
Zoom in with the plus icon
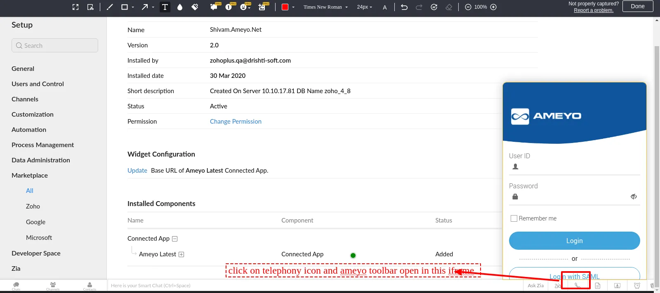point(493,7)
